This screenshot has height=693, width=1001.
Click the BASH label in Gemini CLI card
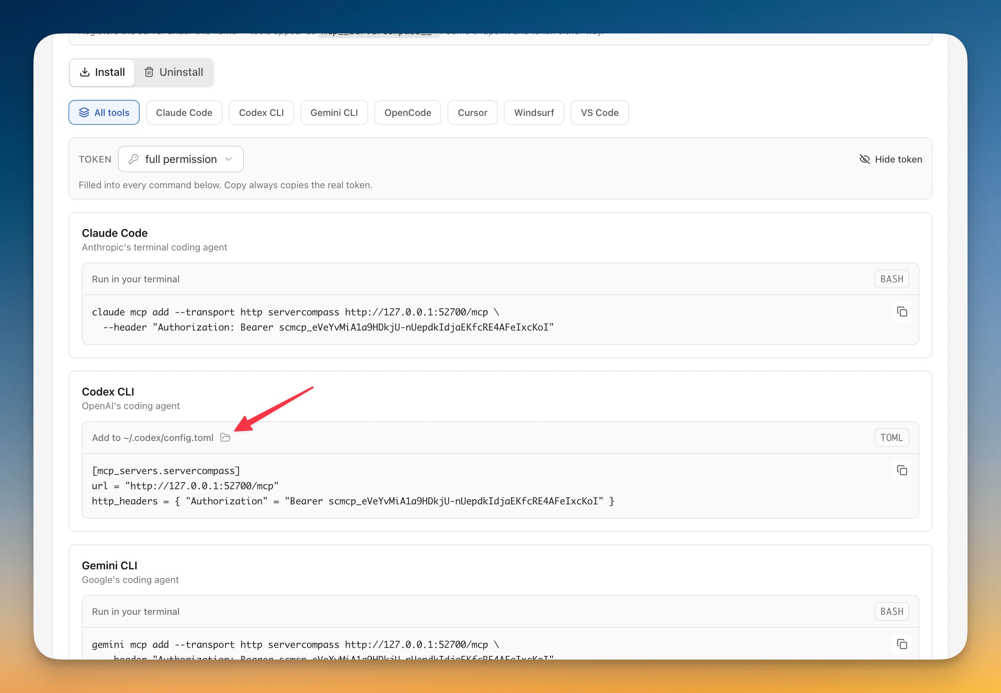(892, 611)
